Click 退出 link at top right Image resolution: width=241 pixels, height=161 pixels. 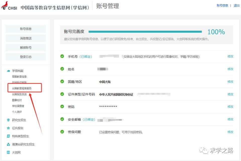coord(236,6)
